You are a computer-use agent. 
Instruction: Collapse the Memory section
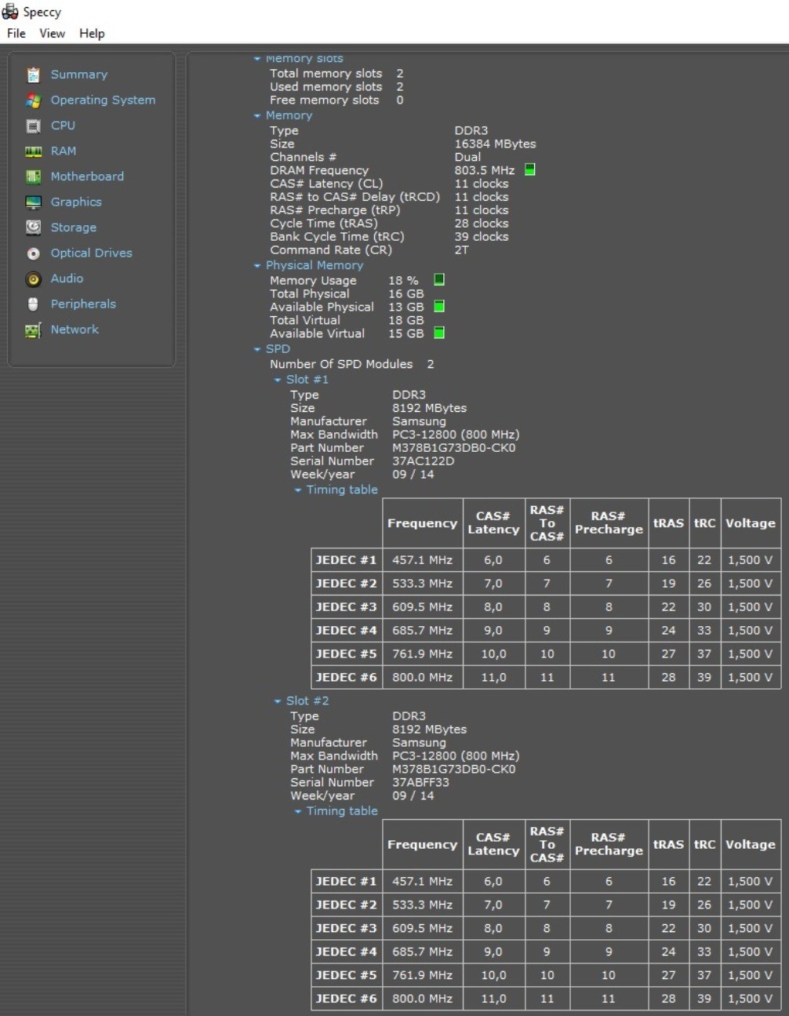256,116
